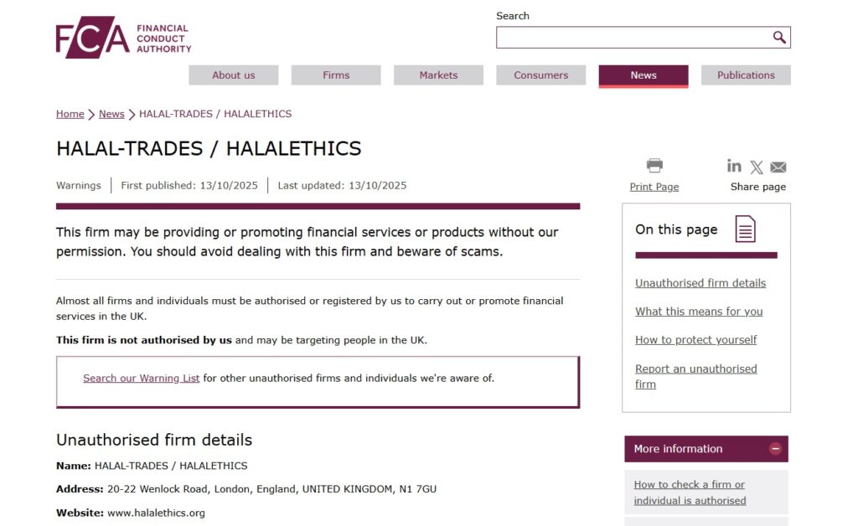Click the search magnifier icon
Screen dimensions: 858x526
779,38
